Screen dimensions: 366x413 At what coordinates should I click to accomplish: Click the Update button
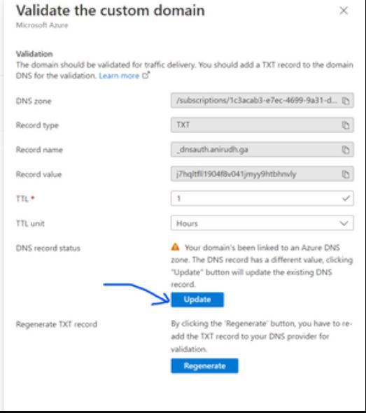pyautogui.click(x=197, y=300)
